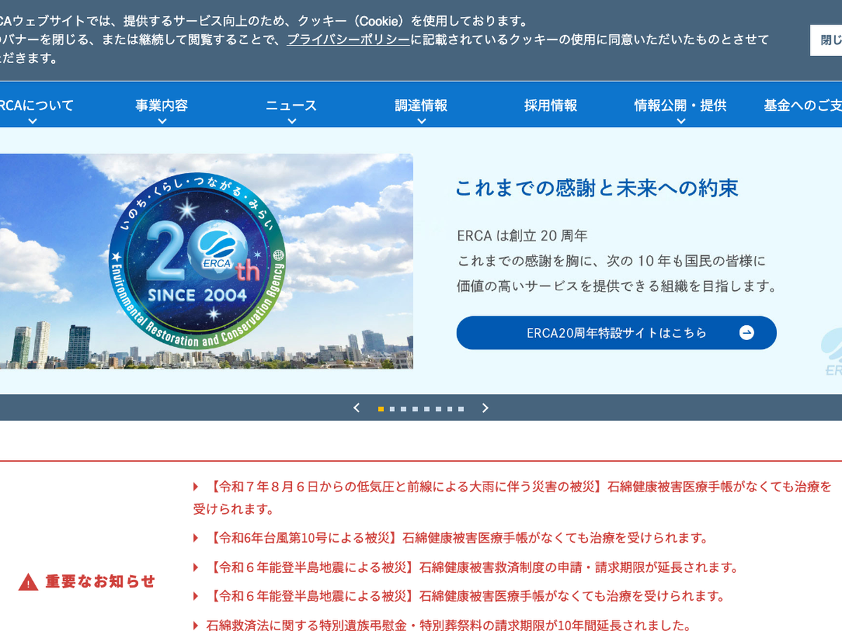
Task: Expand the ニュース menu chevron
Action: (x=291, y=121)
